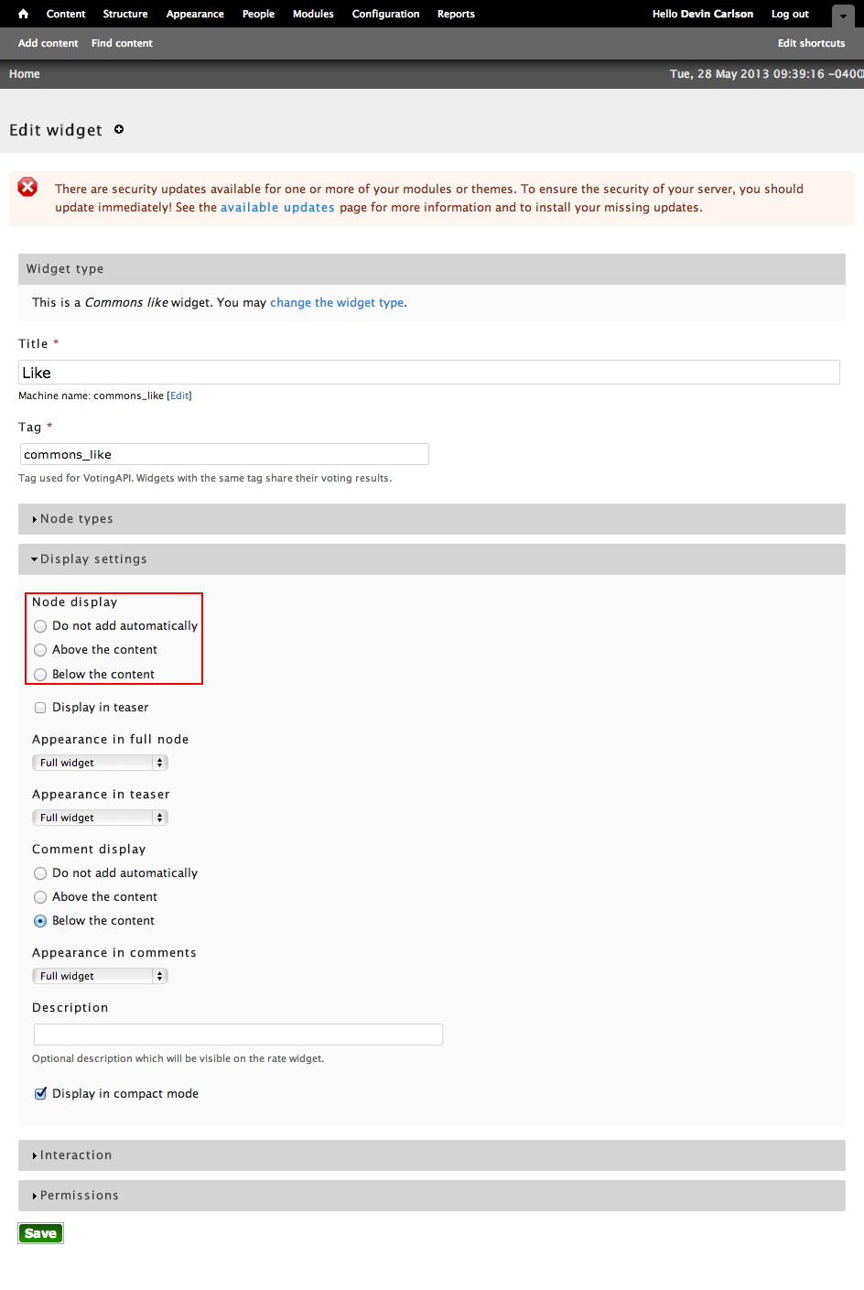Image resolution: width=864 pixels, height=1290 pixels.
Task: Open the 'Appearance in comments' dropdown
Action: (x=100, y=975)
